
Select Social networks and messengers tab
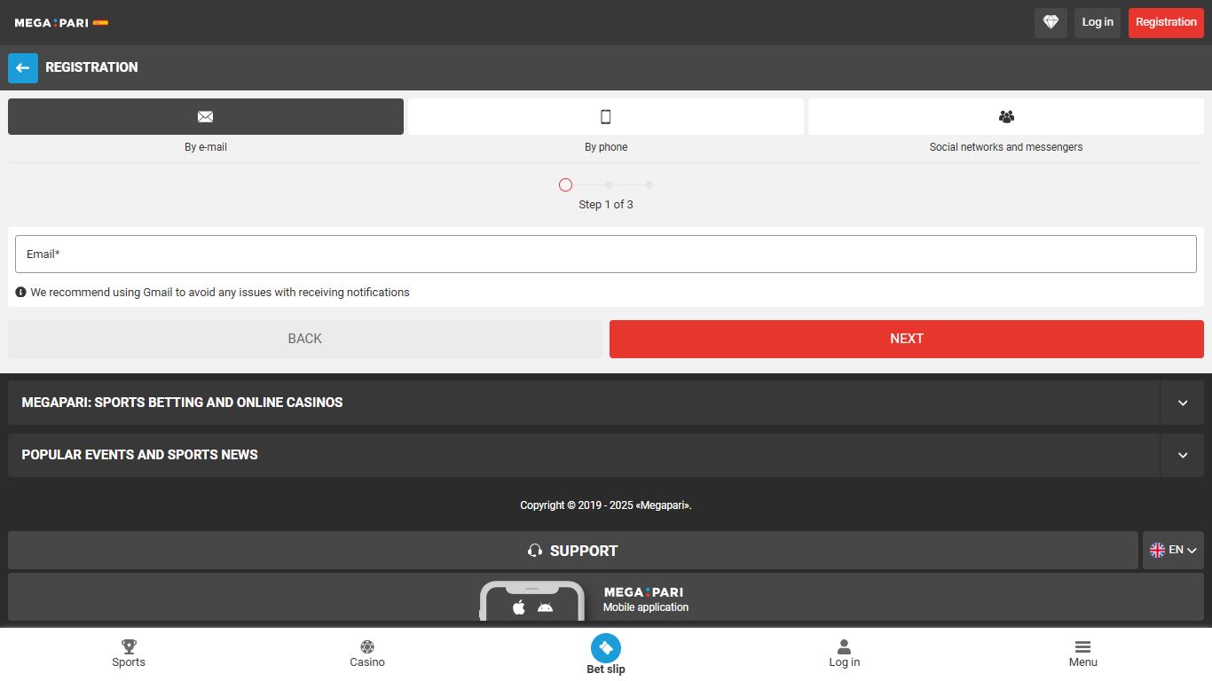click(1006, 116)
